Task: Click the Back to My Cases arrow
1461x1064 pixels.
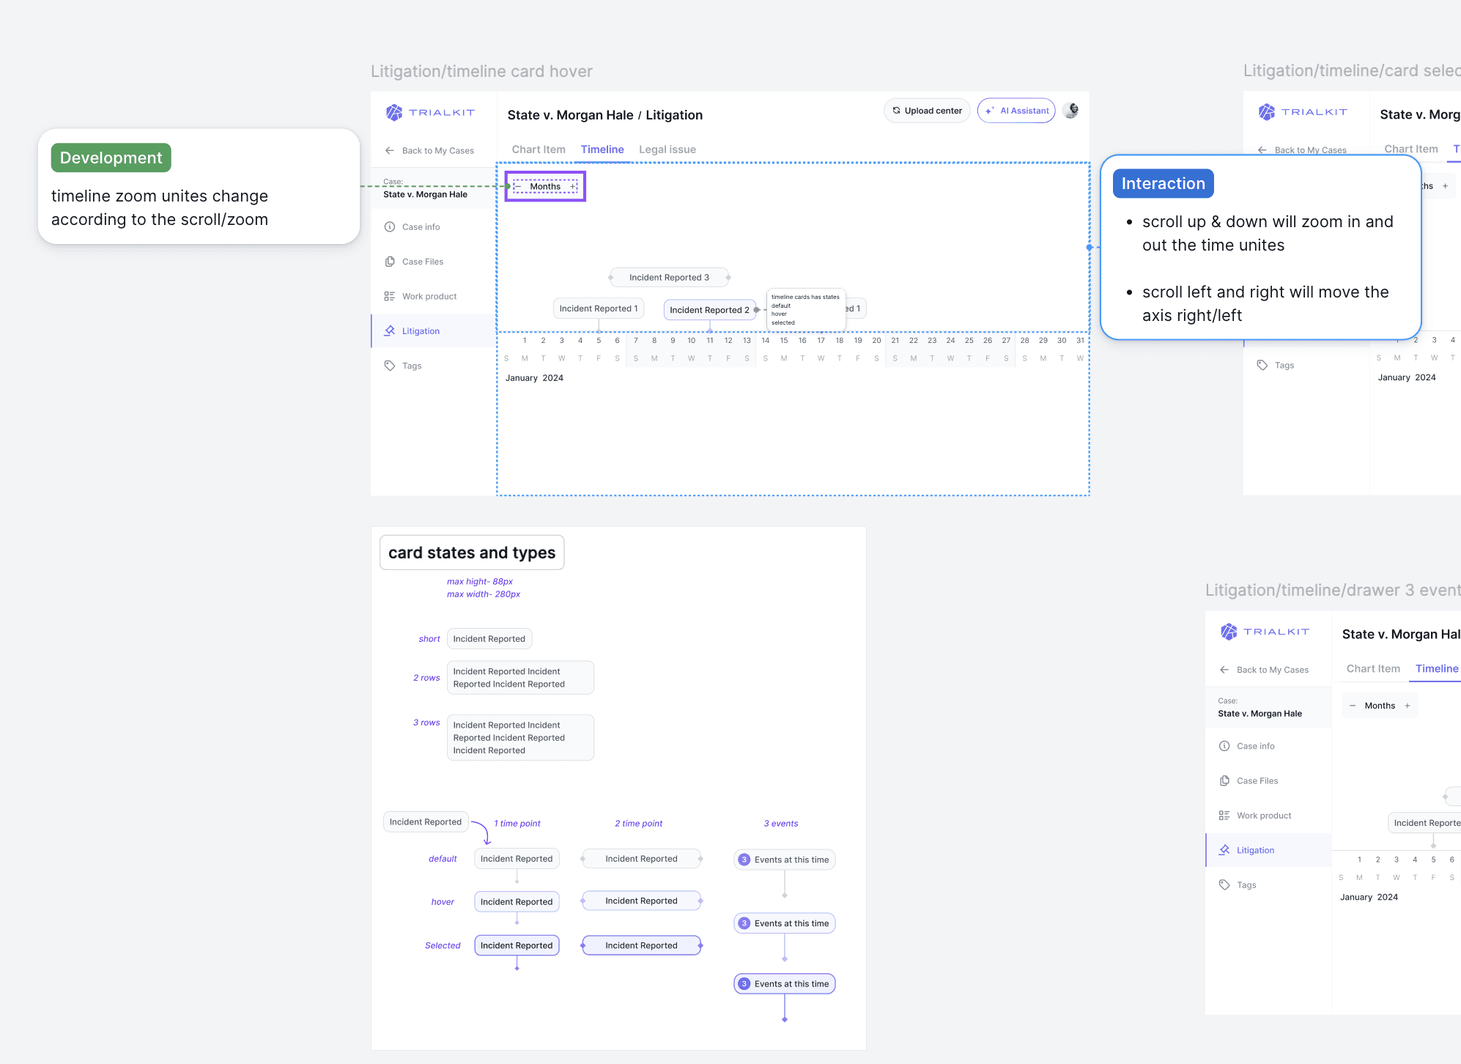Action: (390, 150)
